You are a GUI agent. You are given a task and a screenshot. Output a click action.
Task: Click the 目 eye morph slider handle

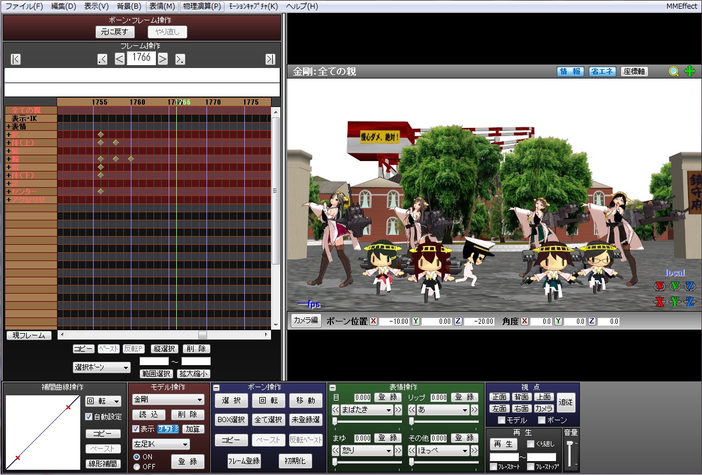pyautogui.click(x=335, y=421)
